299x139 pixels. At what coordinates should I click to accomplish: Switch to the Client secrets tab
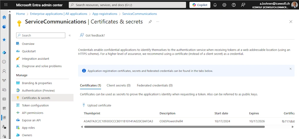(x=118, y=85)
